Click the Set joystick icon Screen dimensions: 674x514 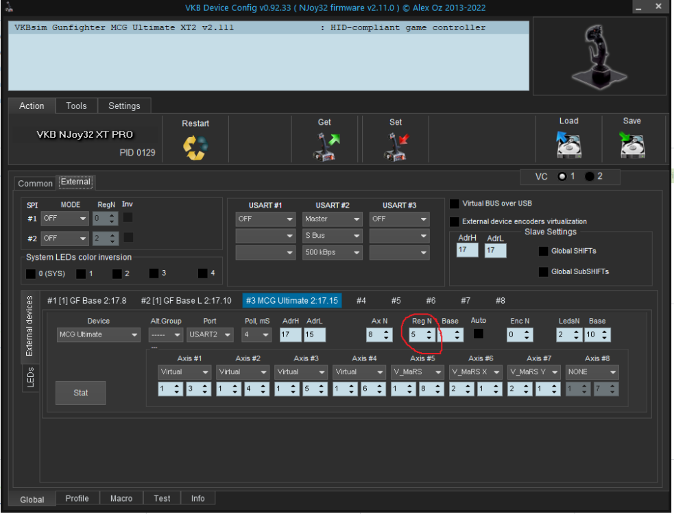tap(396, 147)
